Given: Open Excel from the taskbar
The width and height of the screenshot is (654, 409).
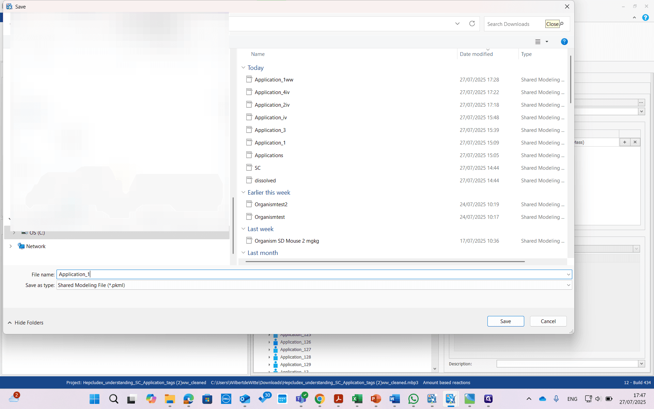Looking at the screenshot, I should pyautogui.click(x=357, y=399).
